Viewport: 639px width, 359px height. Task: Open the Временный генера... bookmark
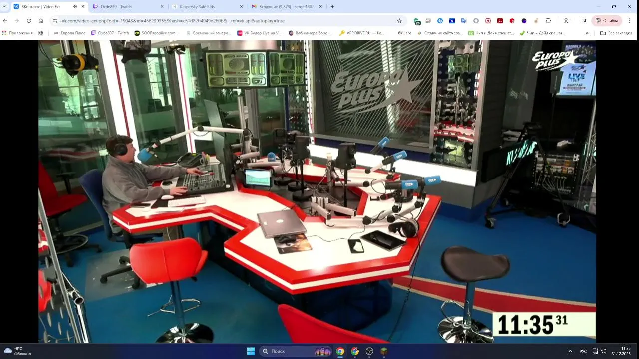pos(208,33)
